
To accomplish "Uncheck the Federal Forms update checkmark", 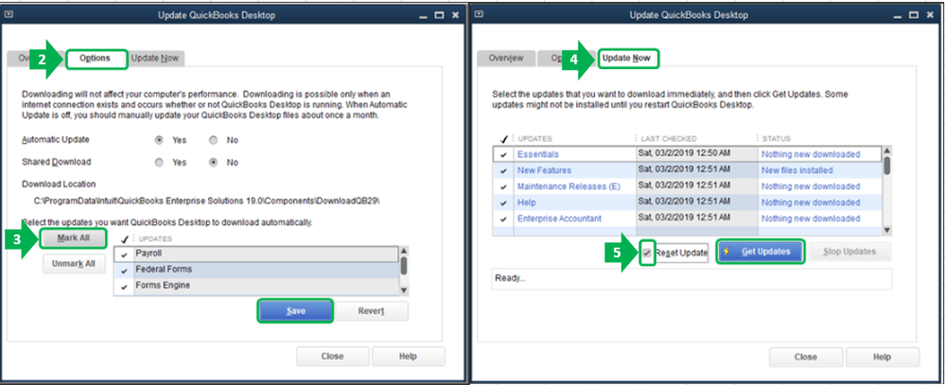I will (124, 270).
